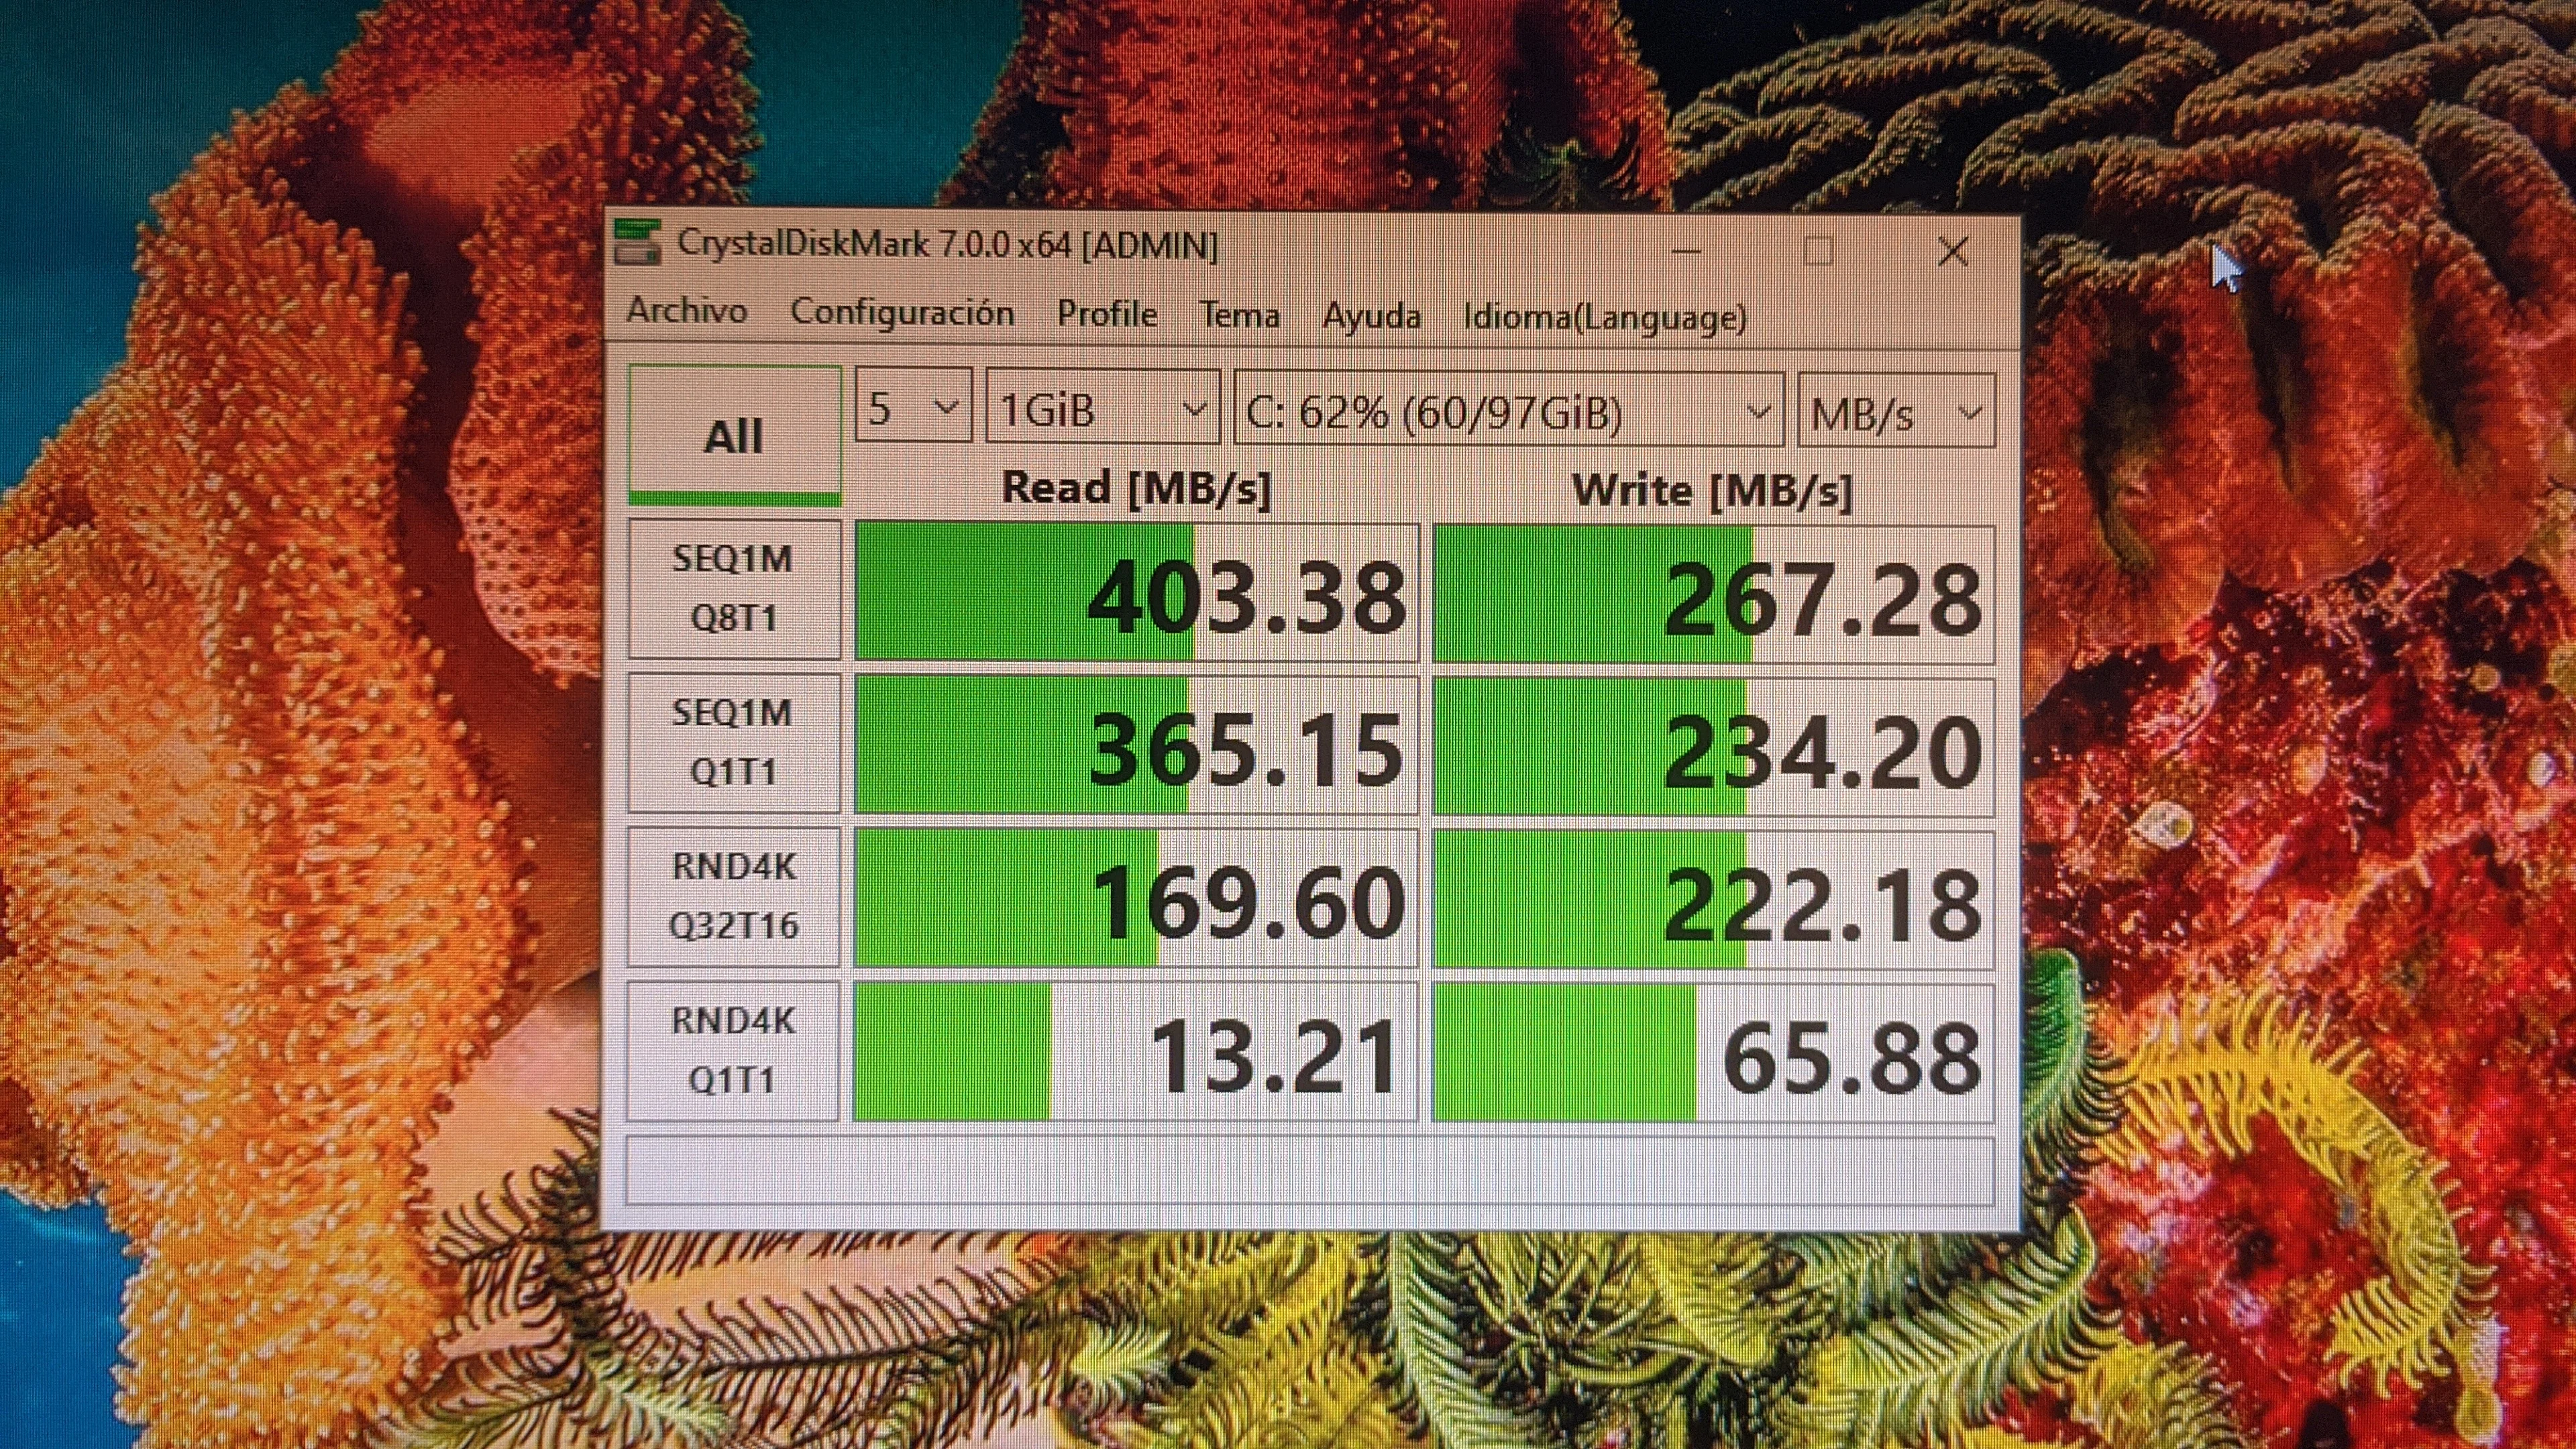2576x1449 pixels.
Task: Start the SEQ1M Q8T1 test
Action: [x=734, y=588]
